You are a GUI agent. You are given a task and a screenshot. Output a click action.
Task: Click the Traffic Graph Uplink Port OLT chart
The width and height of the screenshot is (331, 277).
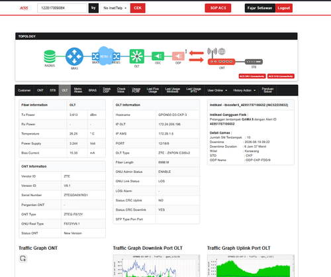251,266
